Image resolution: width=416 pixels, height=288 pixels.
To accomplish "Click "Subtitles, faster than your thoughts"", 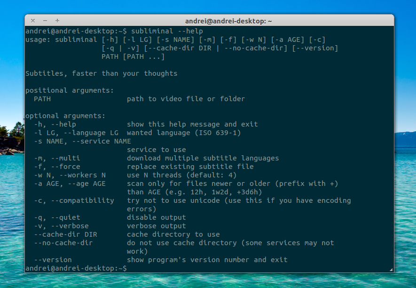I will [102, 73].
